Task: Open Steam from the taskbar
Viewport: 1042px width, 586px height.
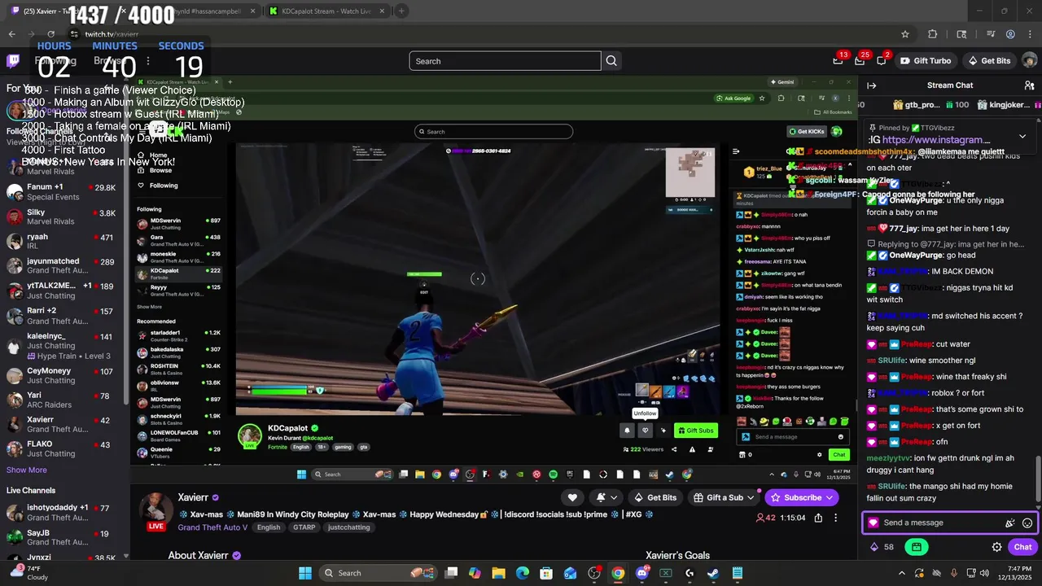Action: click(713, 573)
